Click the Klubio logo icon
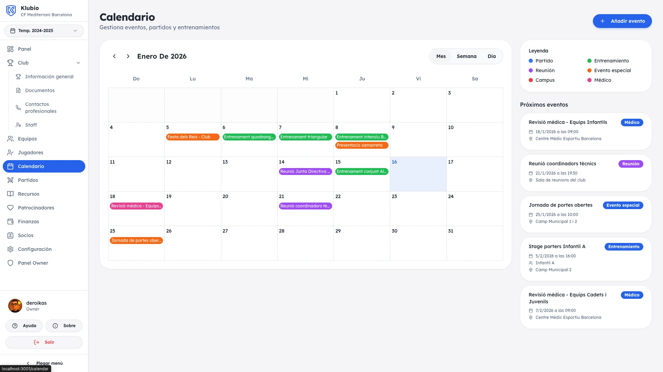 [x=11, y=10]
